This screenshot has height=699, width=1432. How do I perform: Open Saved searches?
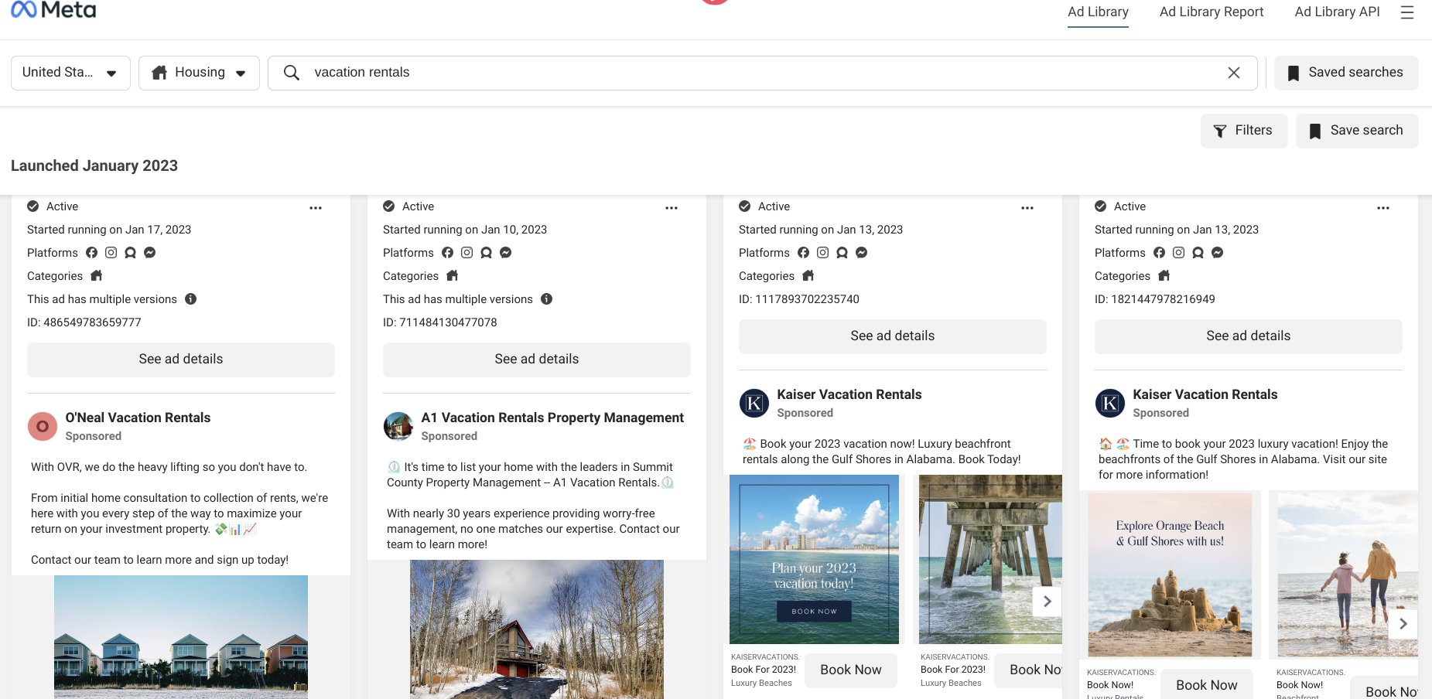1346,73
